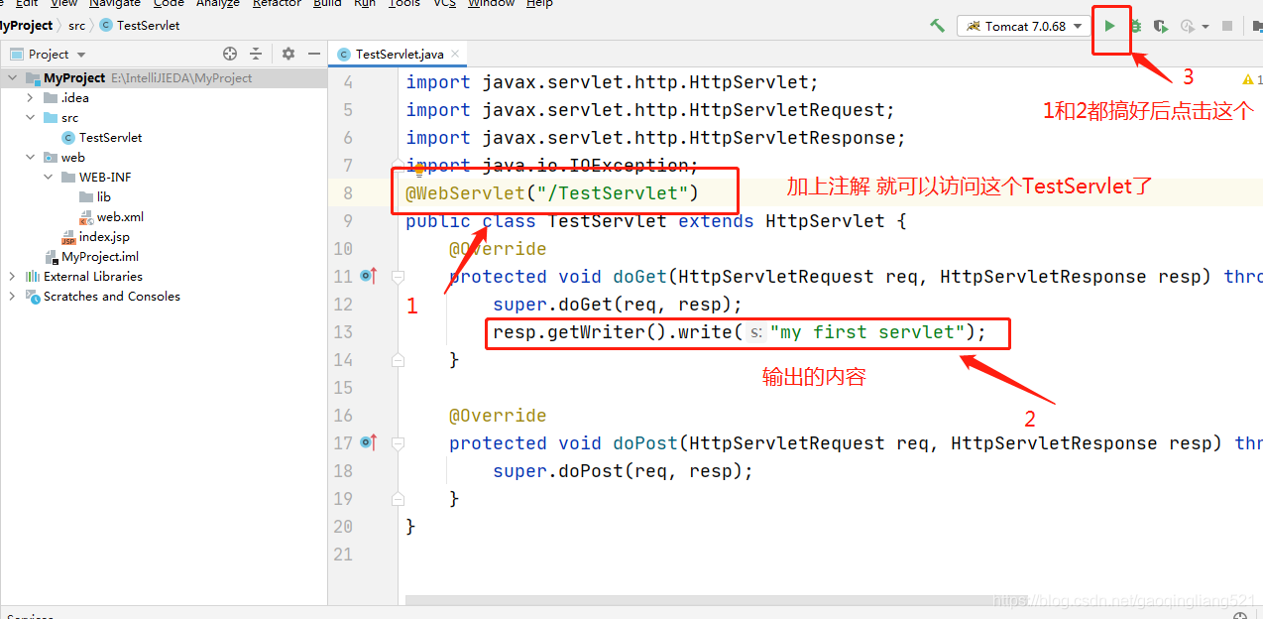Click the Build hammer icon
1263x619 pixels.
[938, 24]
